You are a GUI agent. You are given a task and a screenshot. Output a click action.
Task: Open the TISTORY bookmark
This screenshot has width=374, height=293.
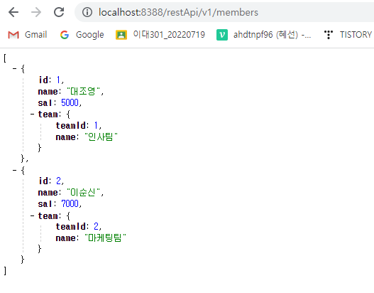pyautogui.click(x=348, y=35)
